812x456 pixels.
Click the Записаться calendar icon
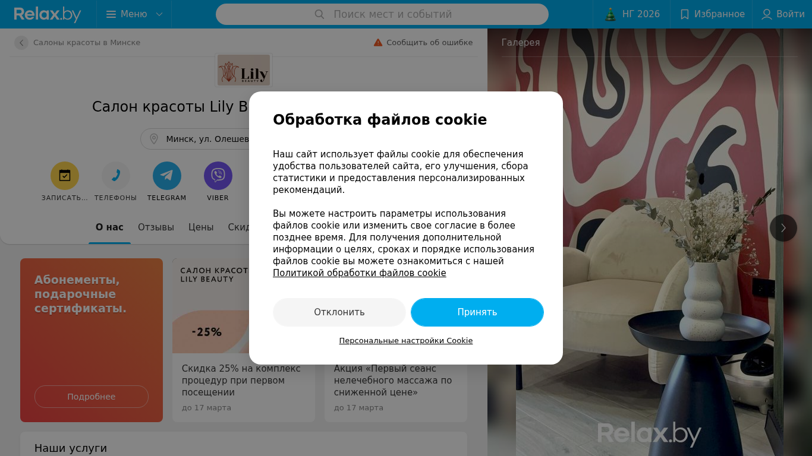point(65,176)
